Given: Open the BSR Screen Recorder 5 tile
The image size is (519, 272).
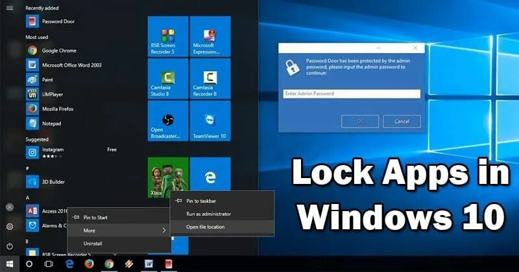Looking at the screenshot, I should pos(168,36).
